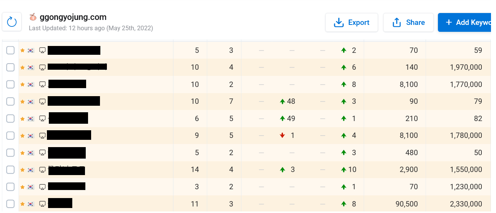
Task: Click the ggongyojung.com domain title
Action: coord(73,17)
